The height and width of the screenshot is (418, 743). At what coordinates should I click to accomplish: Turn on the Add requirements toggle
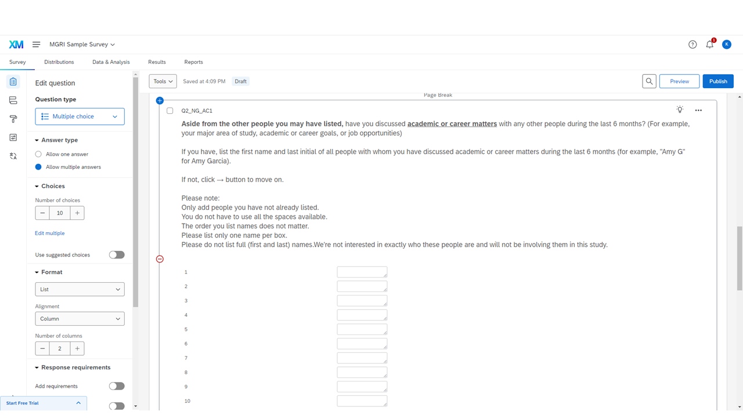click(x=117, y=386)
